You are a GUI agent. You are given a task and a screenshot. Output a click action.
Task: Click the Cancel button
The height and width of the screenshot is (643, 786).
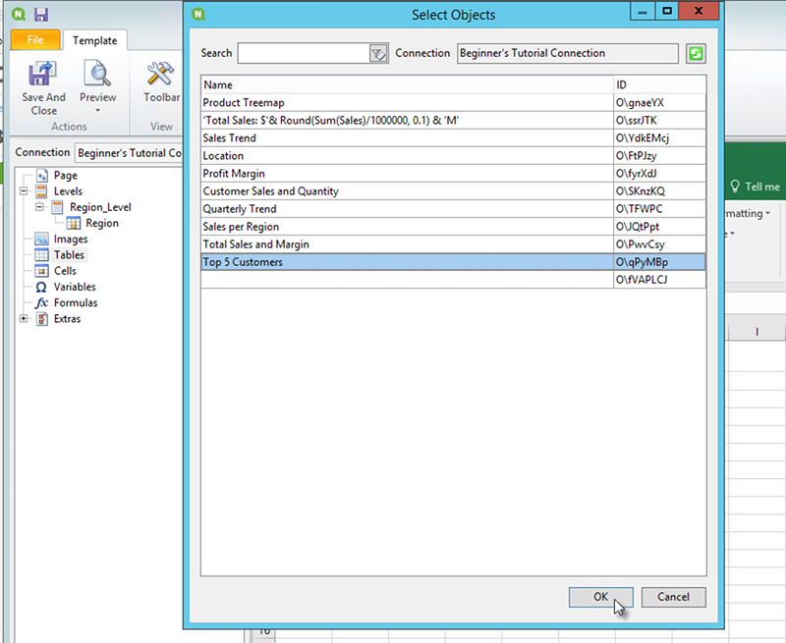(673, 596)
